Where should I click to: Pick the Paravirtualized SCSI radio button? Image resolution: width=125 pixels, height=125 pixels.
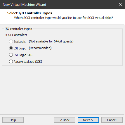[x=11, y=62]
